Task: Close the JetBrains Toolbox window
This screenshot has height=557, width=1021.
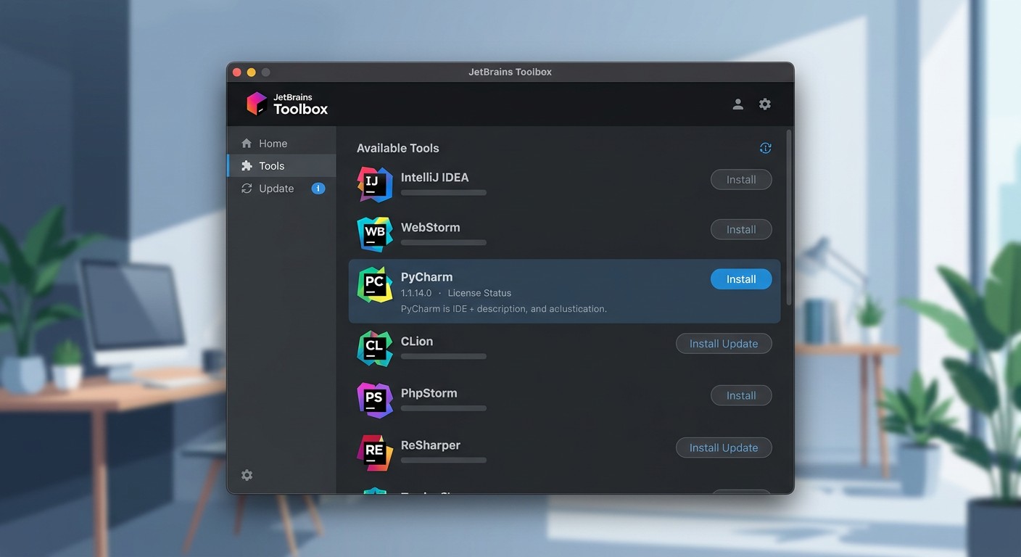Action: pos(237,73)
